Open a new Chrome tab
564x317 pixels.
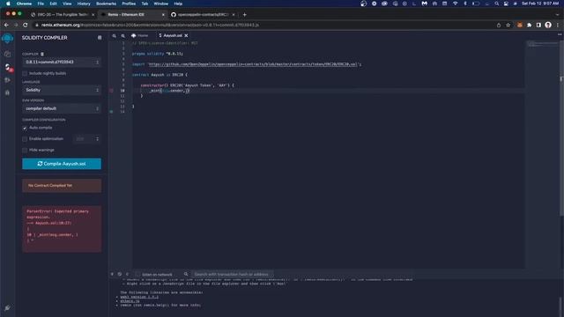tap(245, 15)
